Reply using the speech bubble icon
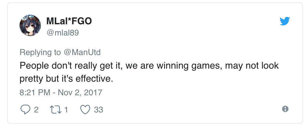This screenshot has width=306, height=129. pyautogui.click(x=25, y=109)
